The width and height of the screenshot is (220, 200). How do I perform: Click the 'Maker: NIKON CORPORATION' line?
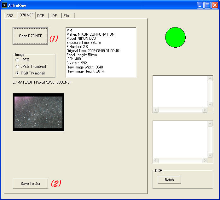click(x=90, y=34)
